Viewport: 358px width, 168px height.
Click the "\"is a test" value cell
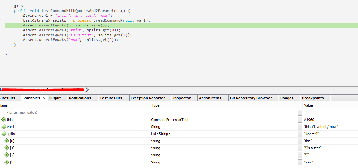[x=313, y=148]
